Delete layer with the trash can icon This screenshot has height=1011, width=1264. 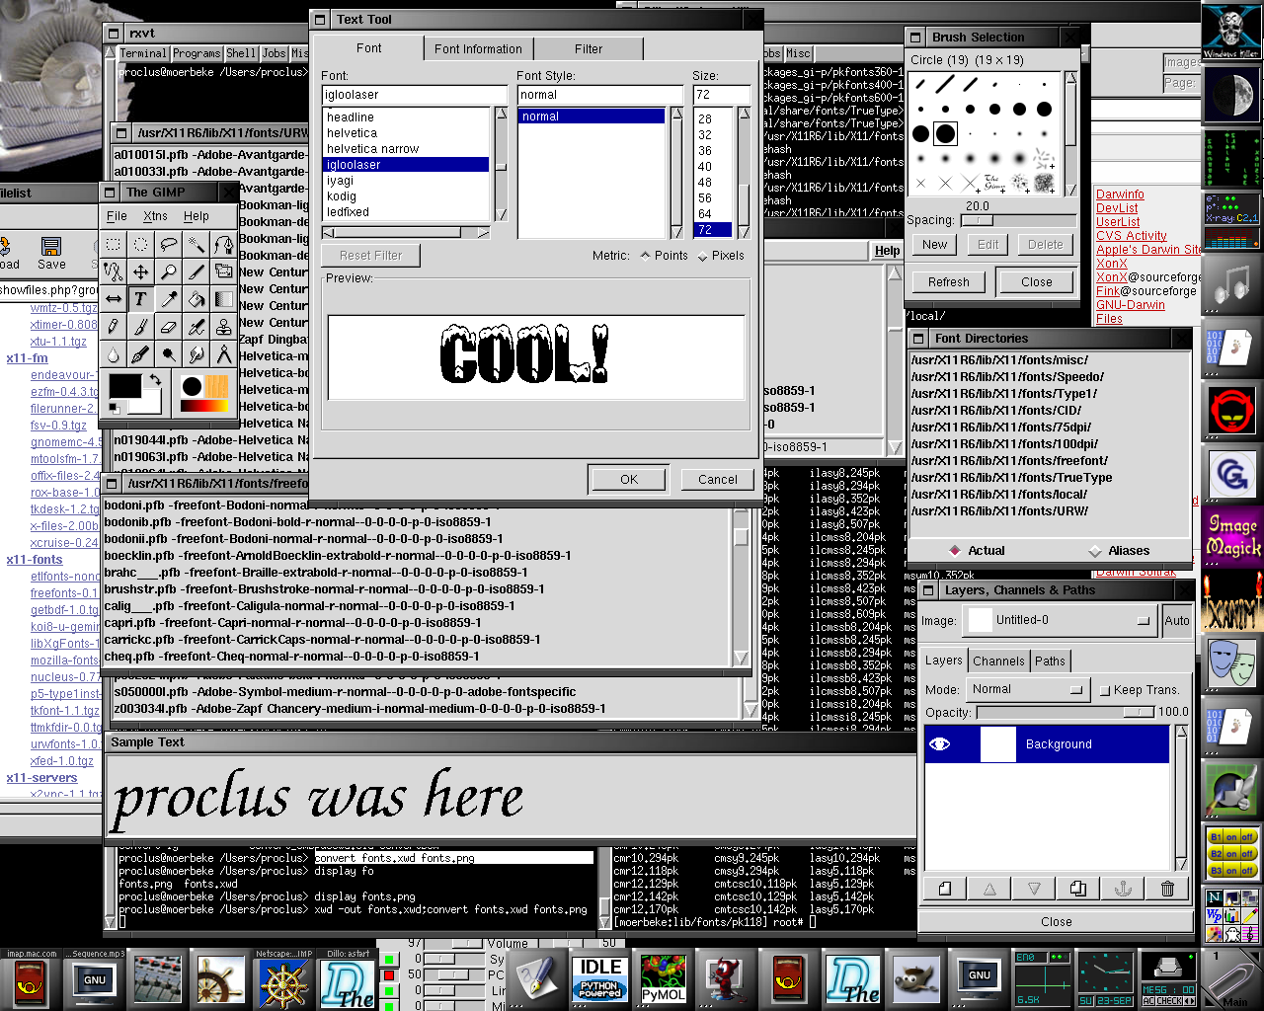coord(1167,889)
